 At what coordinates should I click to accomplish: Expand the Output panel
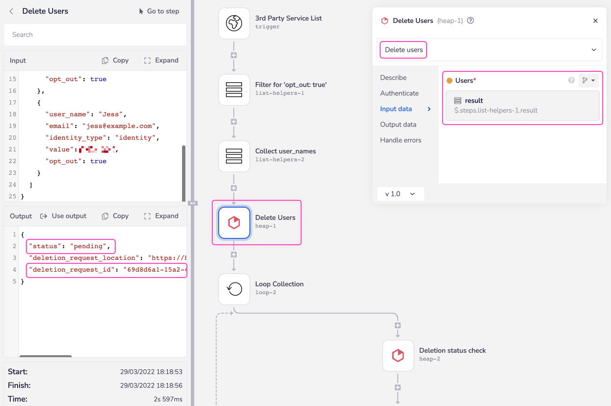coord(162,216)
